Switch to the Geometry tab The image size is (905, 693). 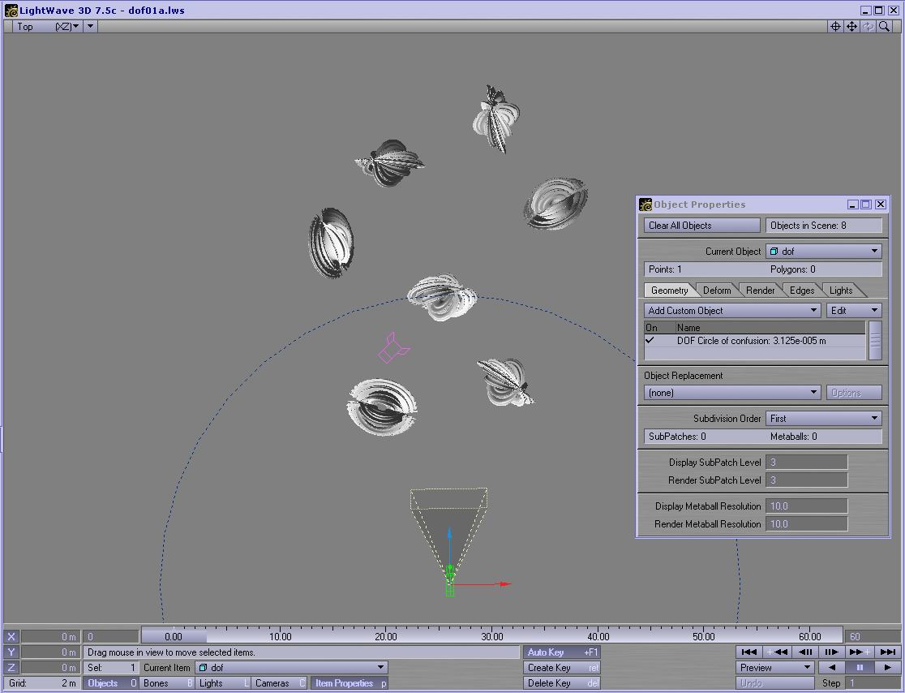(x=669, y=291)
